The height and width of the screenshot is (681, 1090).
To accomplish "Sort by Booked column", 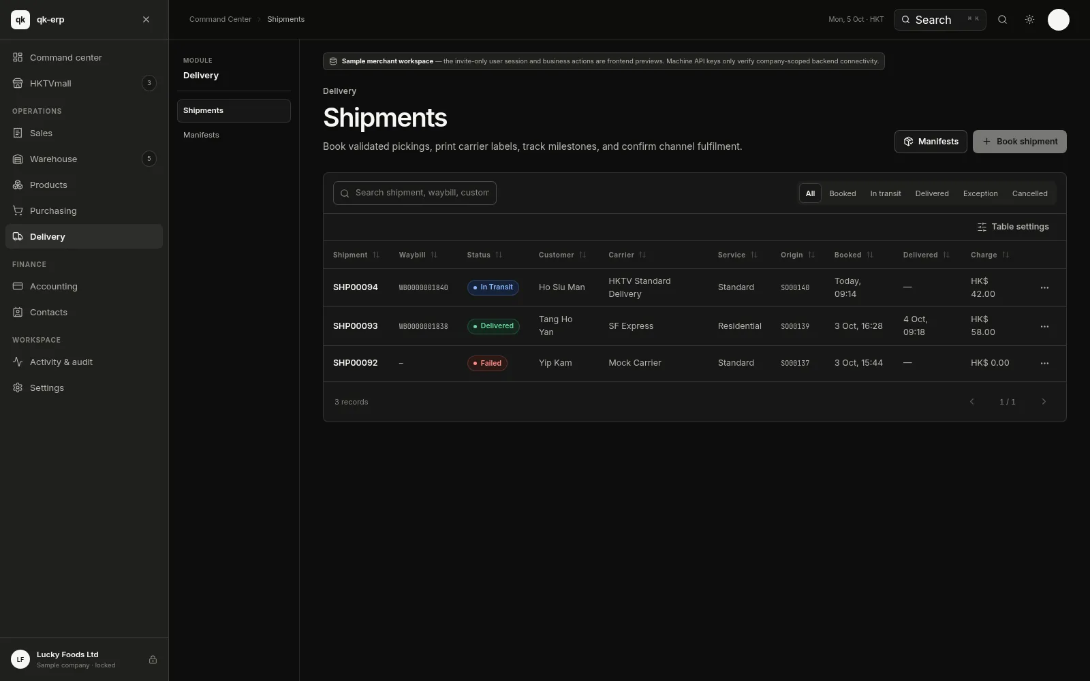I will tap(854, 255).
